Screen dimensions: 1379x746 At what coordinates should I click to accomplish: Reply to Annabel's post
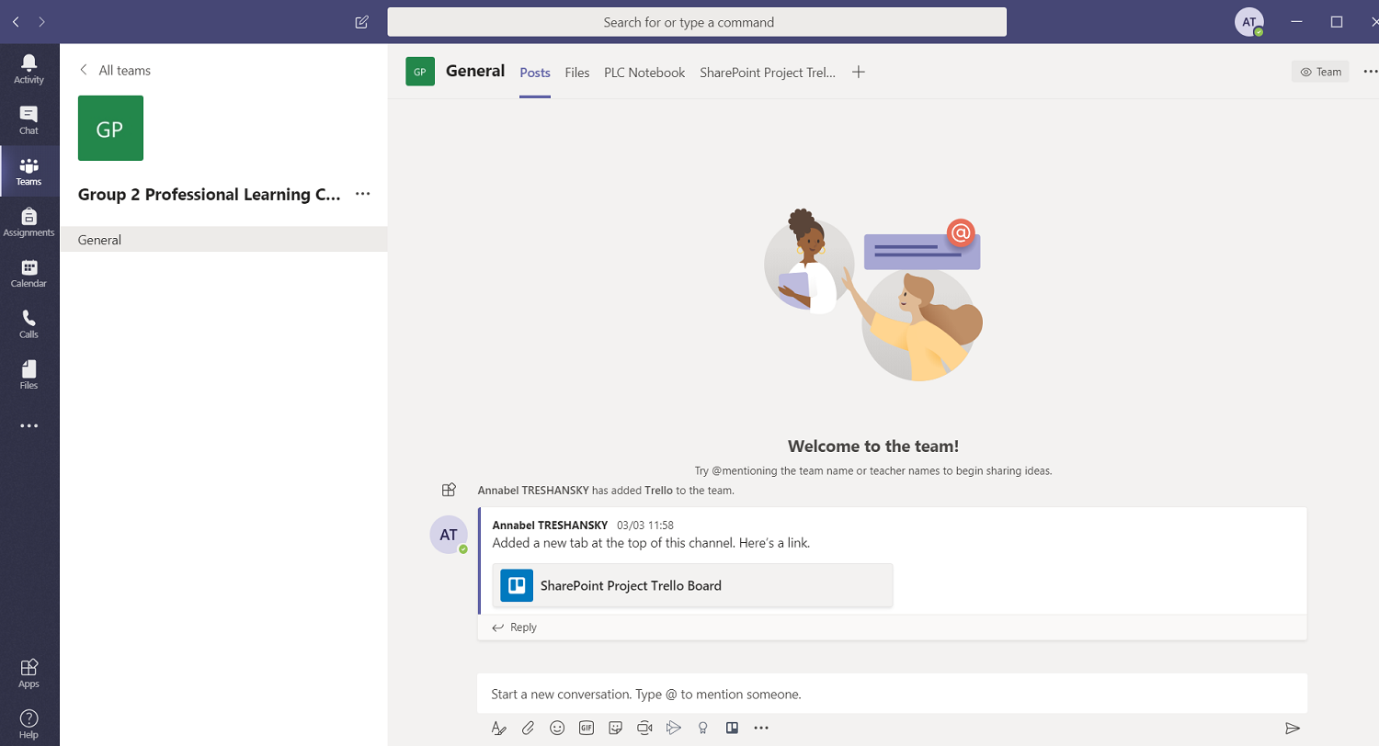click(515, 627)
